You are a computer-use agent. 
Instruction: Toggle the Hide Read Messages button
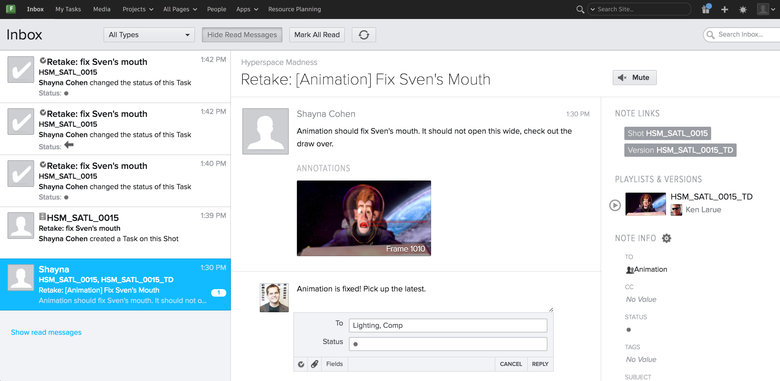coord(242,35)
